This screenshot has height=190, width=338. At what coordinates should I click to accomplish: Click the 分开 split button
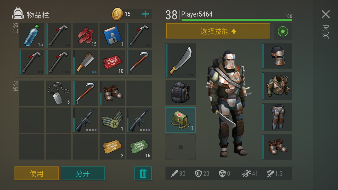(83, 173)
